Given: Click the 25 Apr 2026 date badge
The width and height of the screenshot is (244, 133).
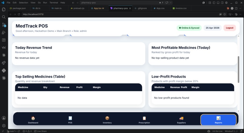Looking at the screenshot, I should tap(213, 28).
